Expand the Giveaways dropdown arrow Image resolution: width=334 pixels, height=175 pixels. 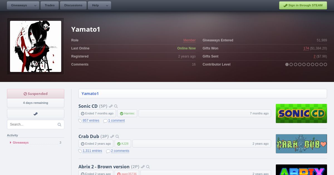pos(35,5)
